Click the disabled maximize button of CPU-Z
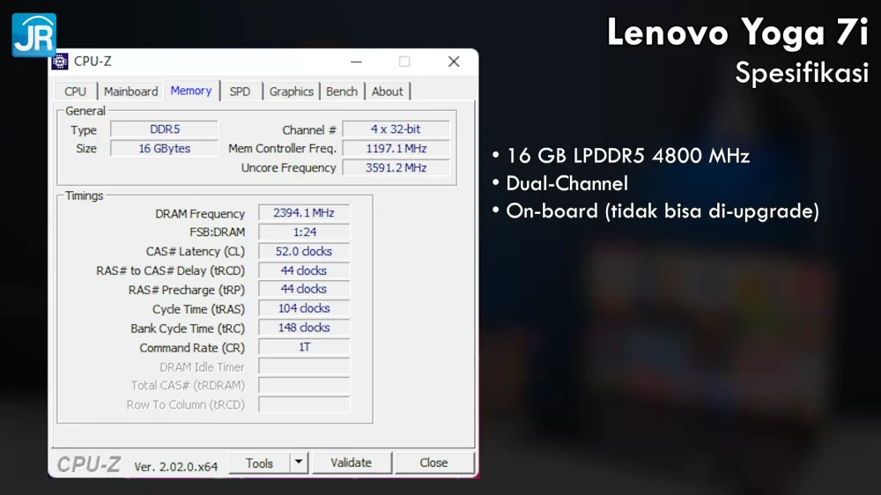881x495 pixels. pos(404,62)
